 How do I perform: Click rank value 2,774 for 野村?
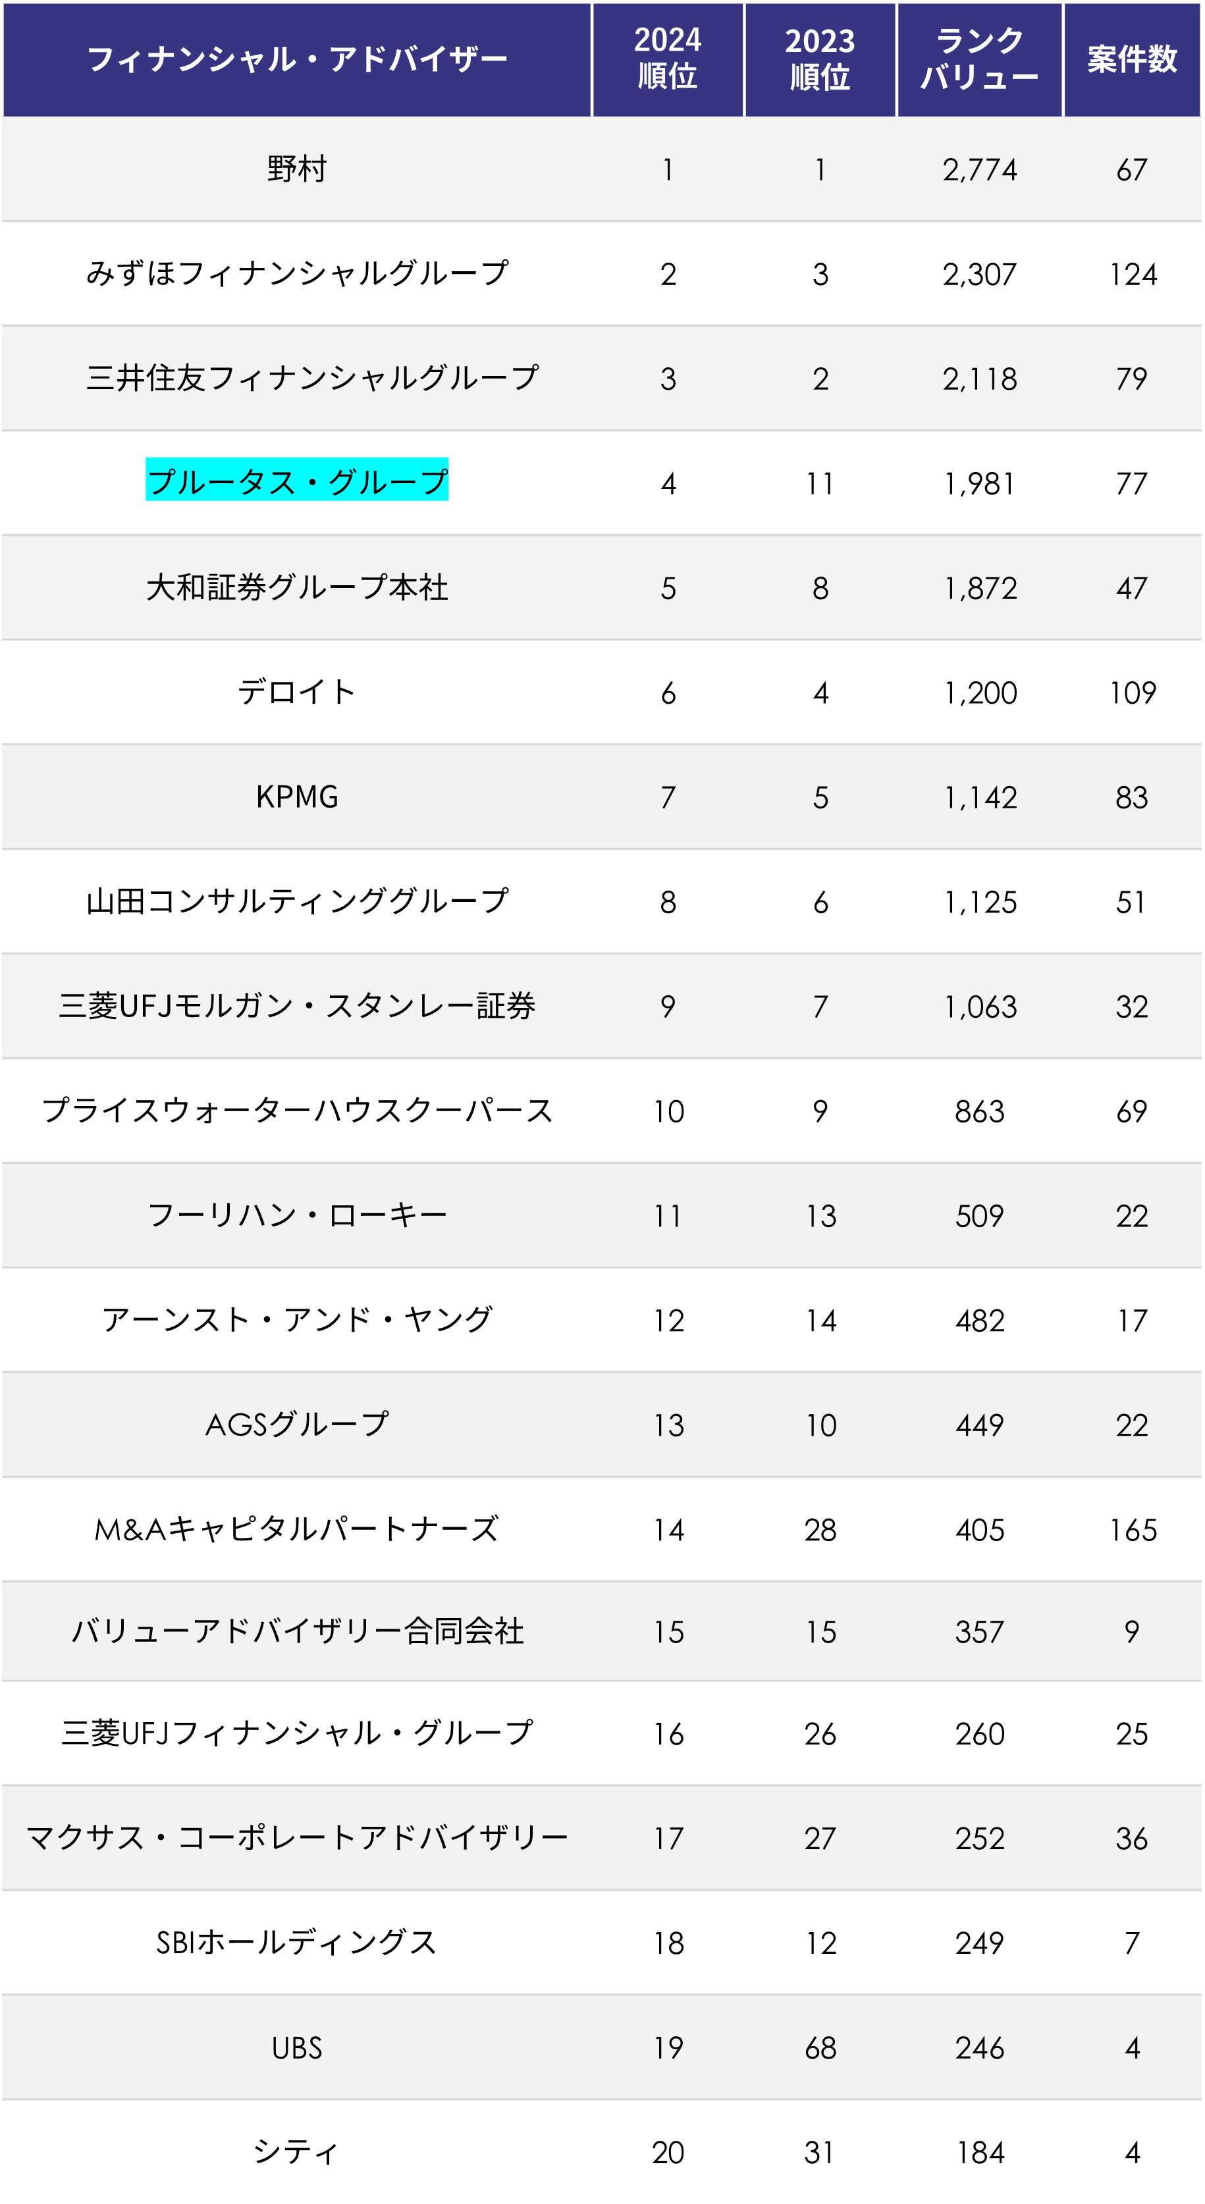tap(980, 169)
